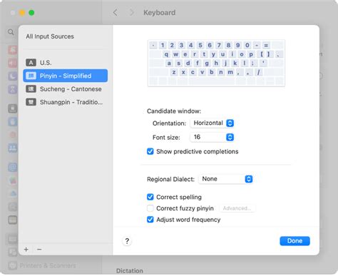The image size is (338, 276).
Task: Open the Font size dropdown showing 16
Action: pyautogui.click(x=212, y=137)
